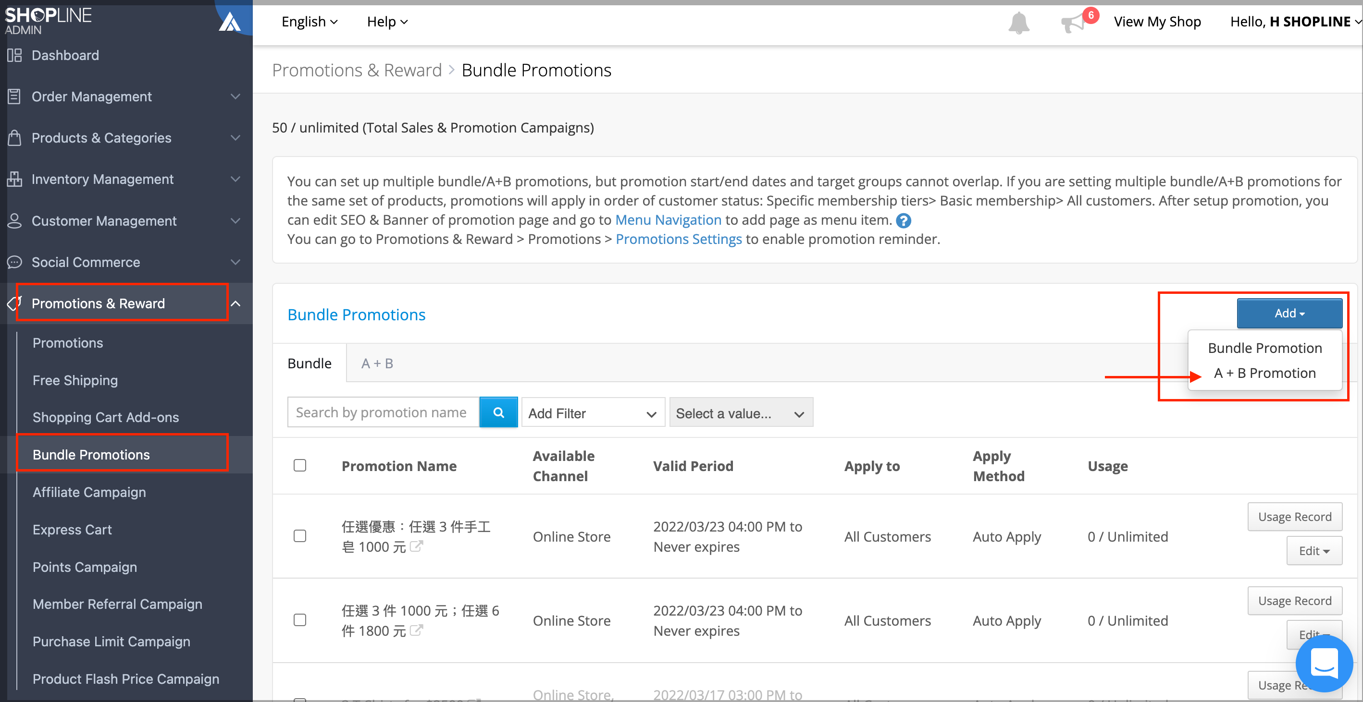
Task: Open Free Shipping submenu item
Action: click(x=75, y=380)
